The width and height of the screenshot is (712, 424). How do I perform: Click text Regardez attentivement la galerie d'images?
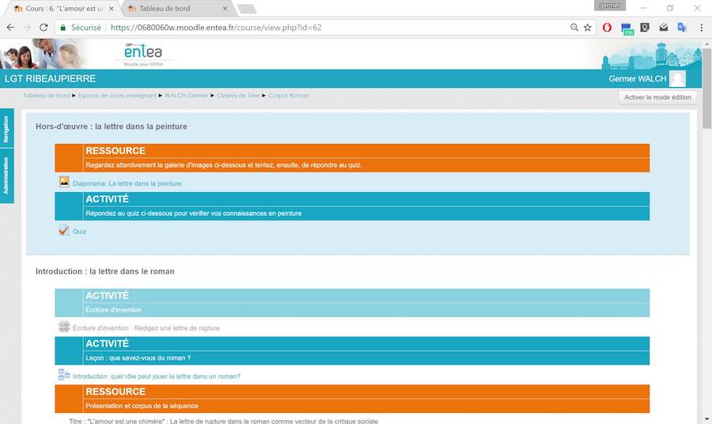pos(223,165)
